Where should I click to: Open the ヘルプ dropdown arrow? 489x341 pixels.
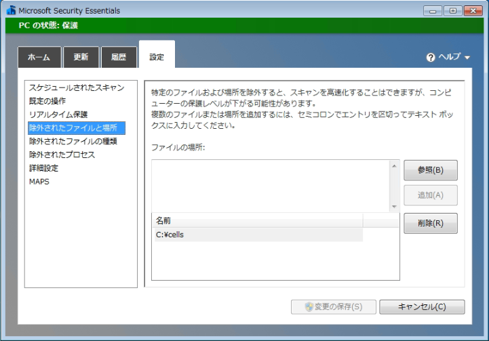(467, 58)
